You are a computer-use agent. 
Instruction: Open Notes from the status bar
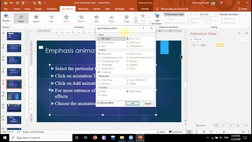161,132
